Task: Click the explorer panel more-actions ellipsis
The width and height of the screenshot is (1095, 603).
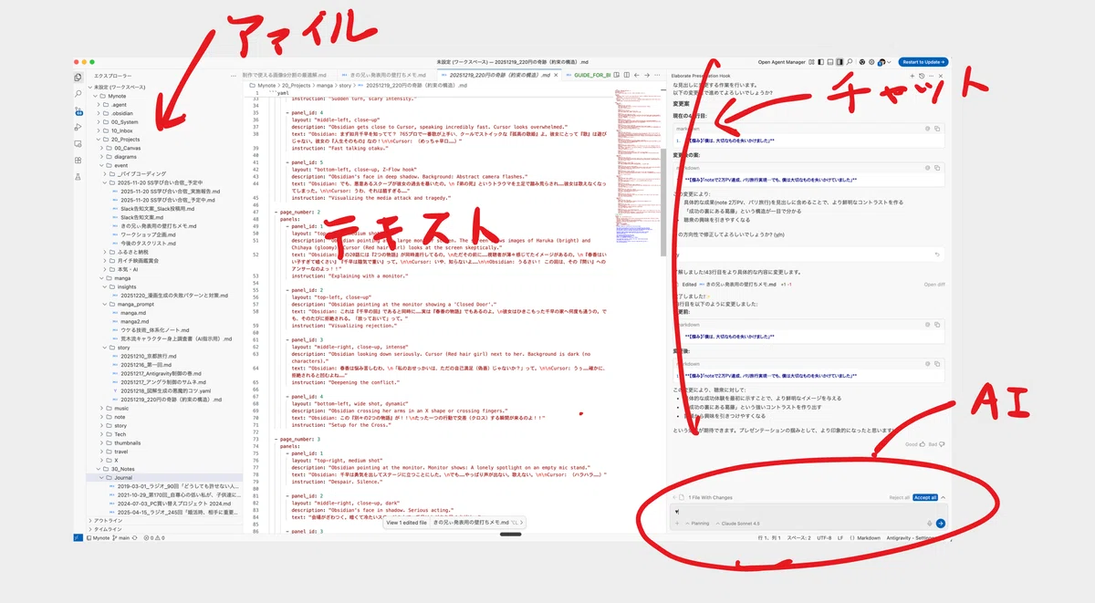Action: pos(234,76)
